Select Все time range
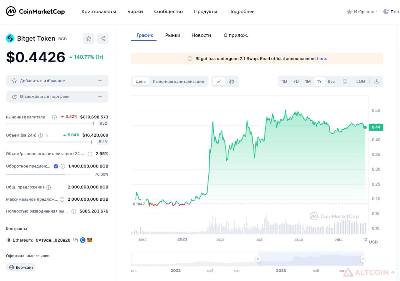Image resolution: width=400 pixels, height=281 pixels. point(331,81)
